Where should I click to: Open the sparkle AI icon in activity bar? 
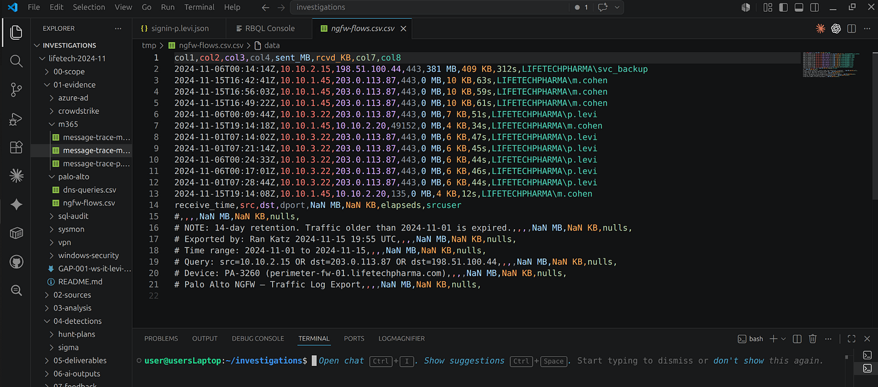[16, 205]
